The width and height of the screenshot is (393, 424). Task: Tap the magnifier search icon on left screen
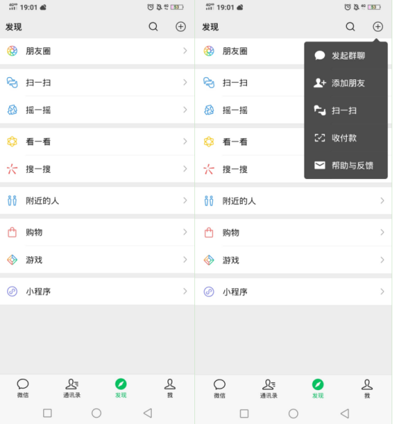point(153,26)
